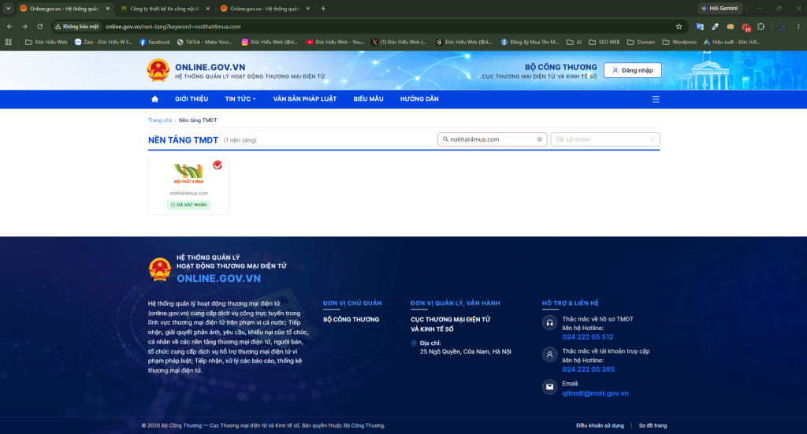Click the headset hotline support icon
This screenshot has width=807, height=434.
[549, 322]
